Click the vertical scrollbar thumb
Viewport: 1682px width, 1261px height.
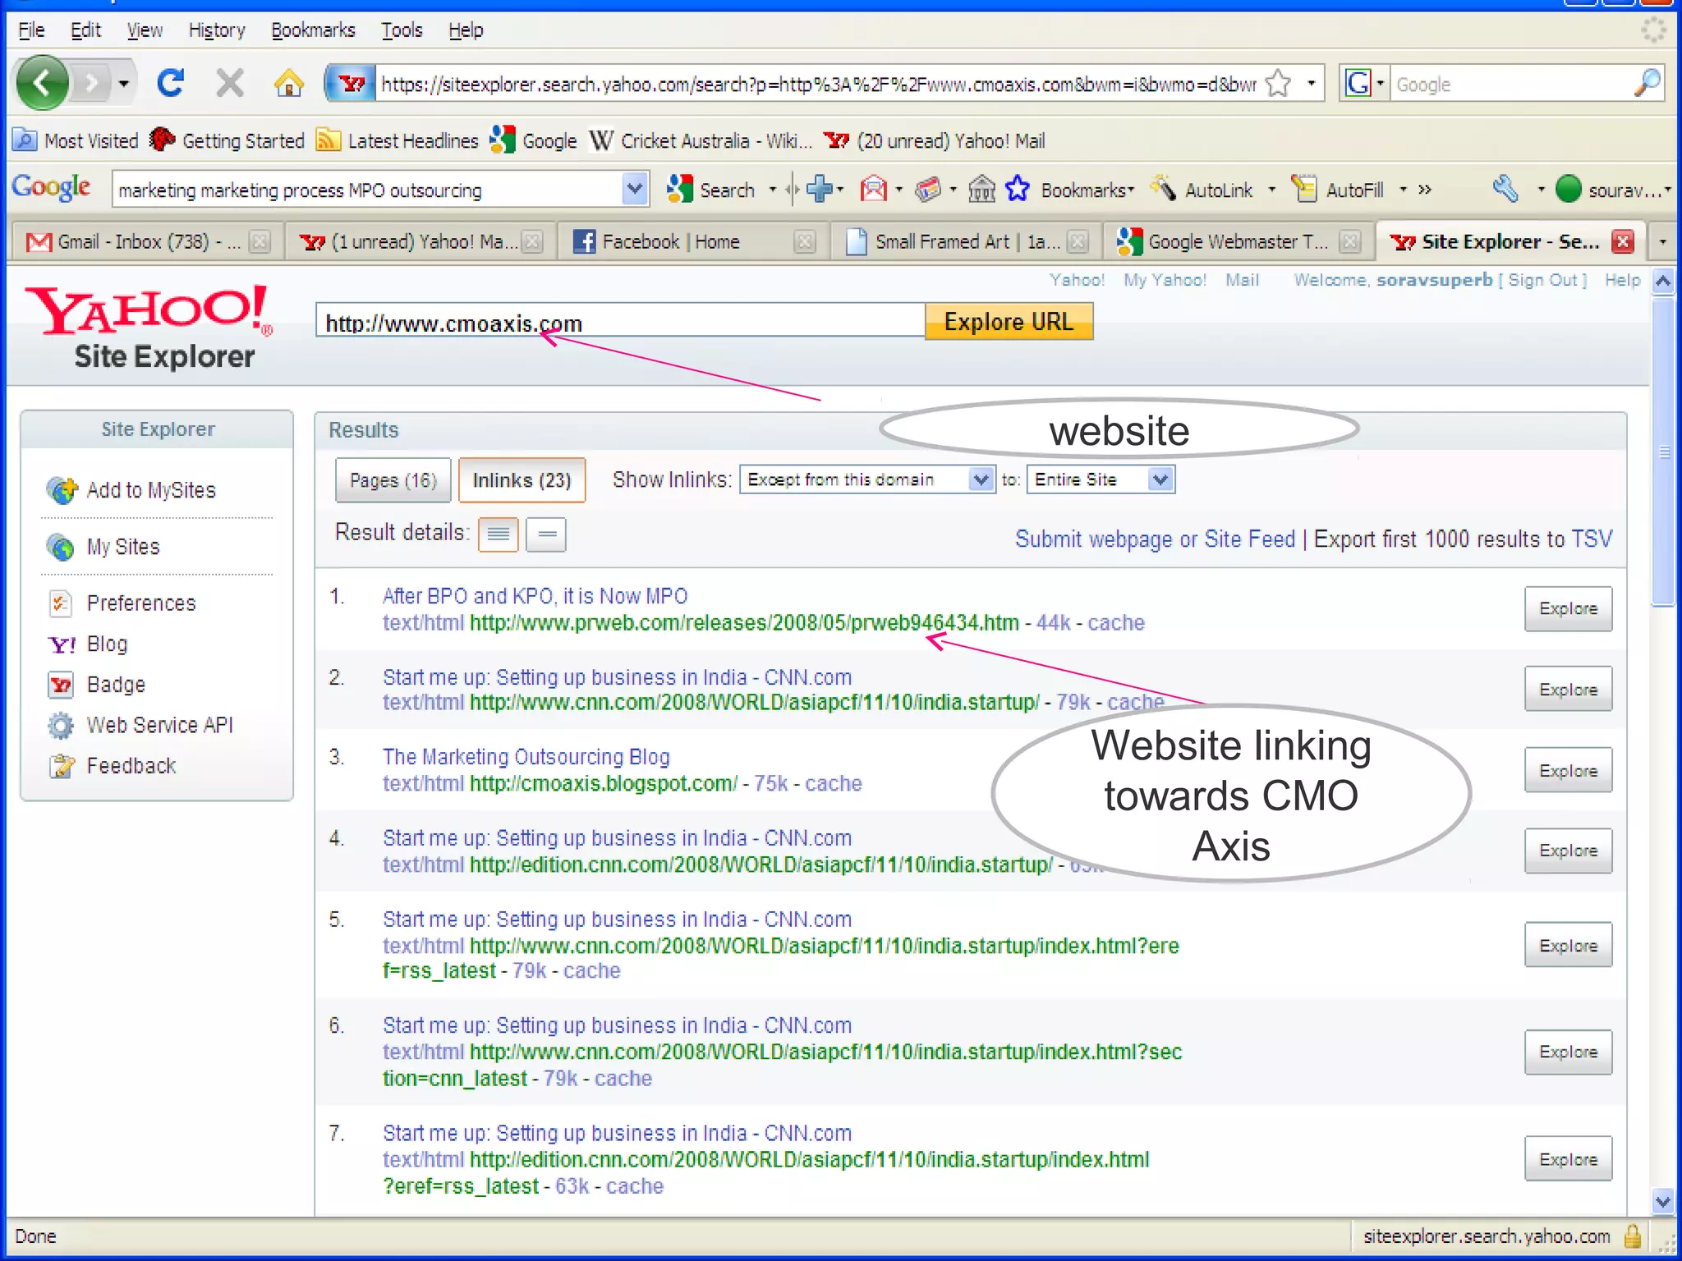(x=1663, y=452)
